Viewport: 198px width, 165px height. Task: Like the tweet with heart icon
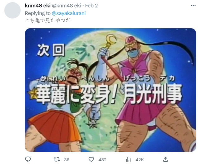tap(91, 159)
